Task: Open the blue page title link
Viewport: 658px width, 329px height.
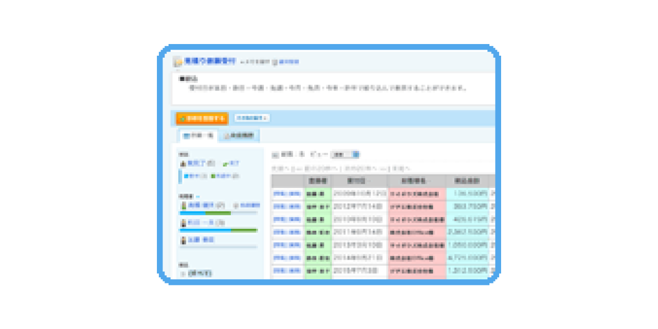Action: coord(210,61)
